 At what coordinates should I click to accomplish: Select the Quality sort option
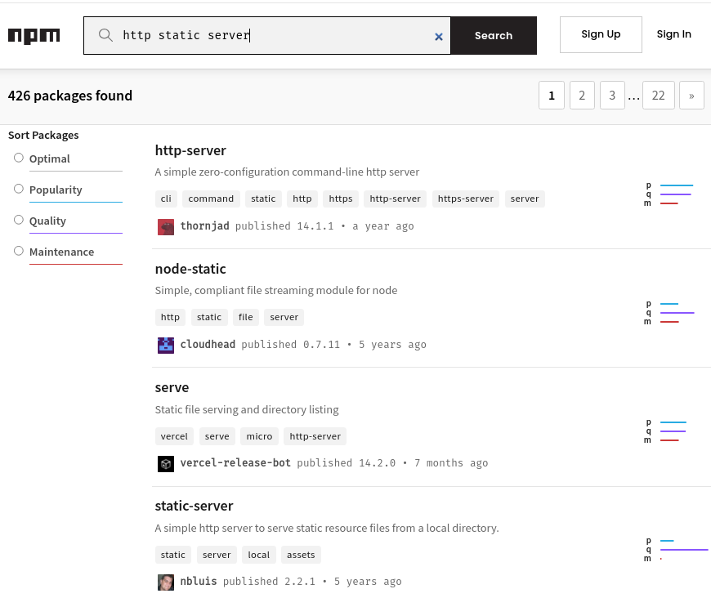[19, 220]
